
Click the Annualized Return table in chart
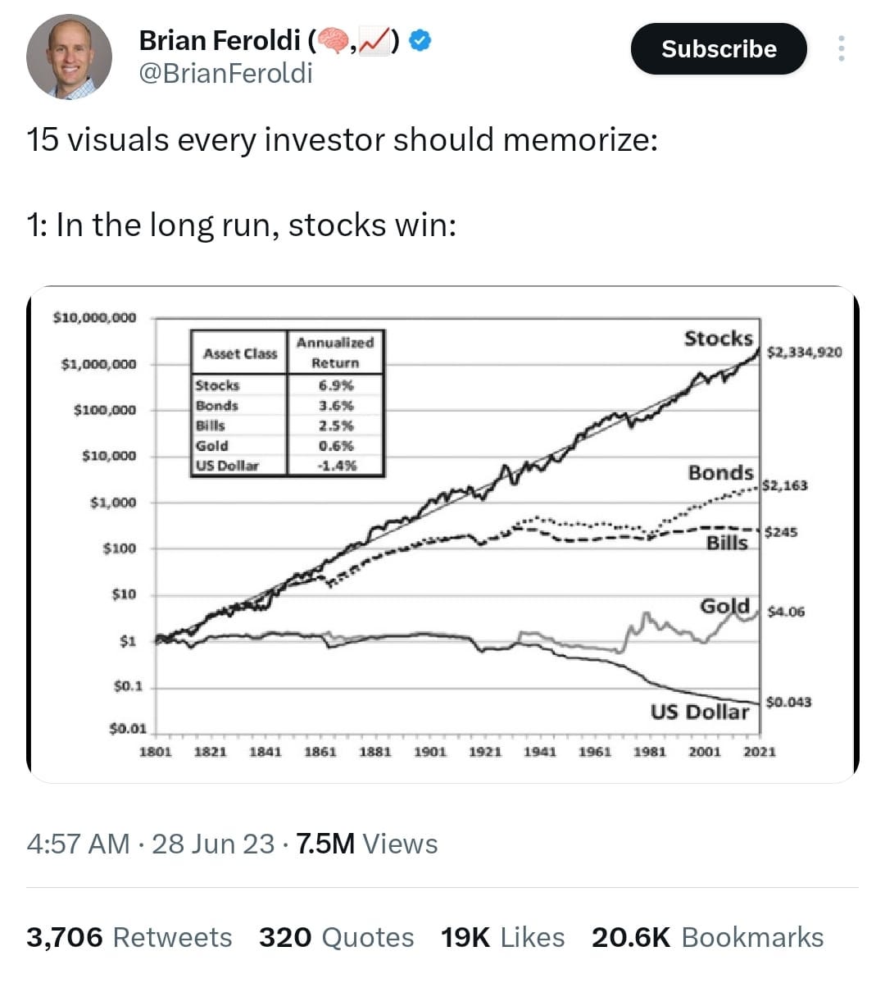(288, 403)
